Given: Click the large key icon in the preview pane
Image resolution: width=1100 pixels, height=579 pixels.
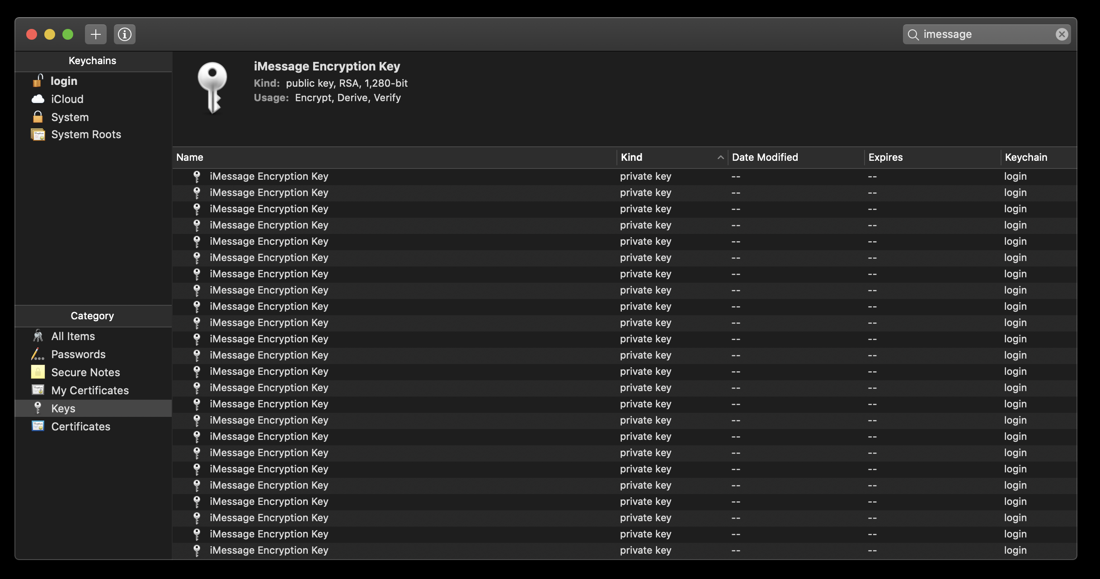Looking at the screenshot, I should (x=212, y=88).
